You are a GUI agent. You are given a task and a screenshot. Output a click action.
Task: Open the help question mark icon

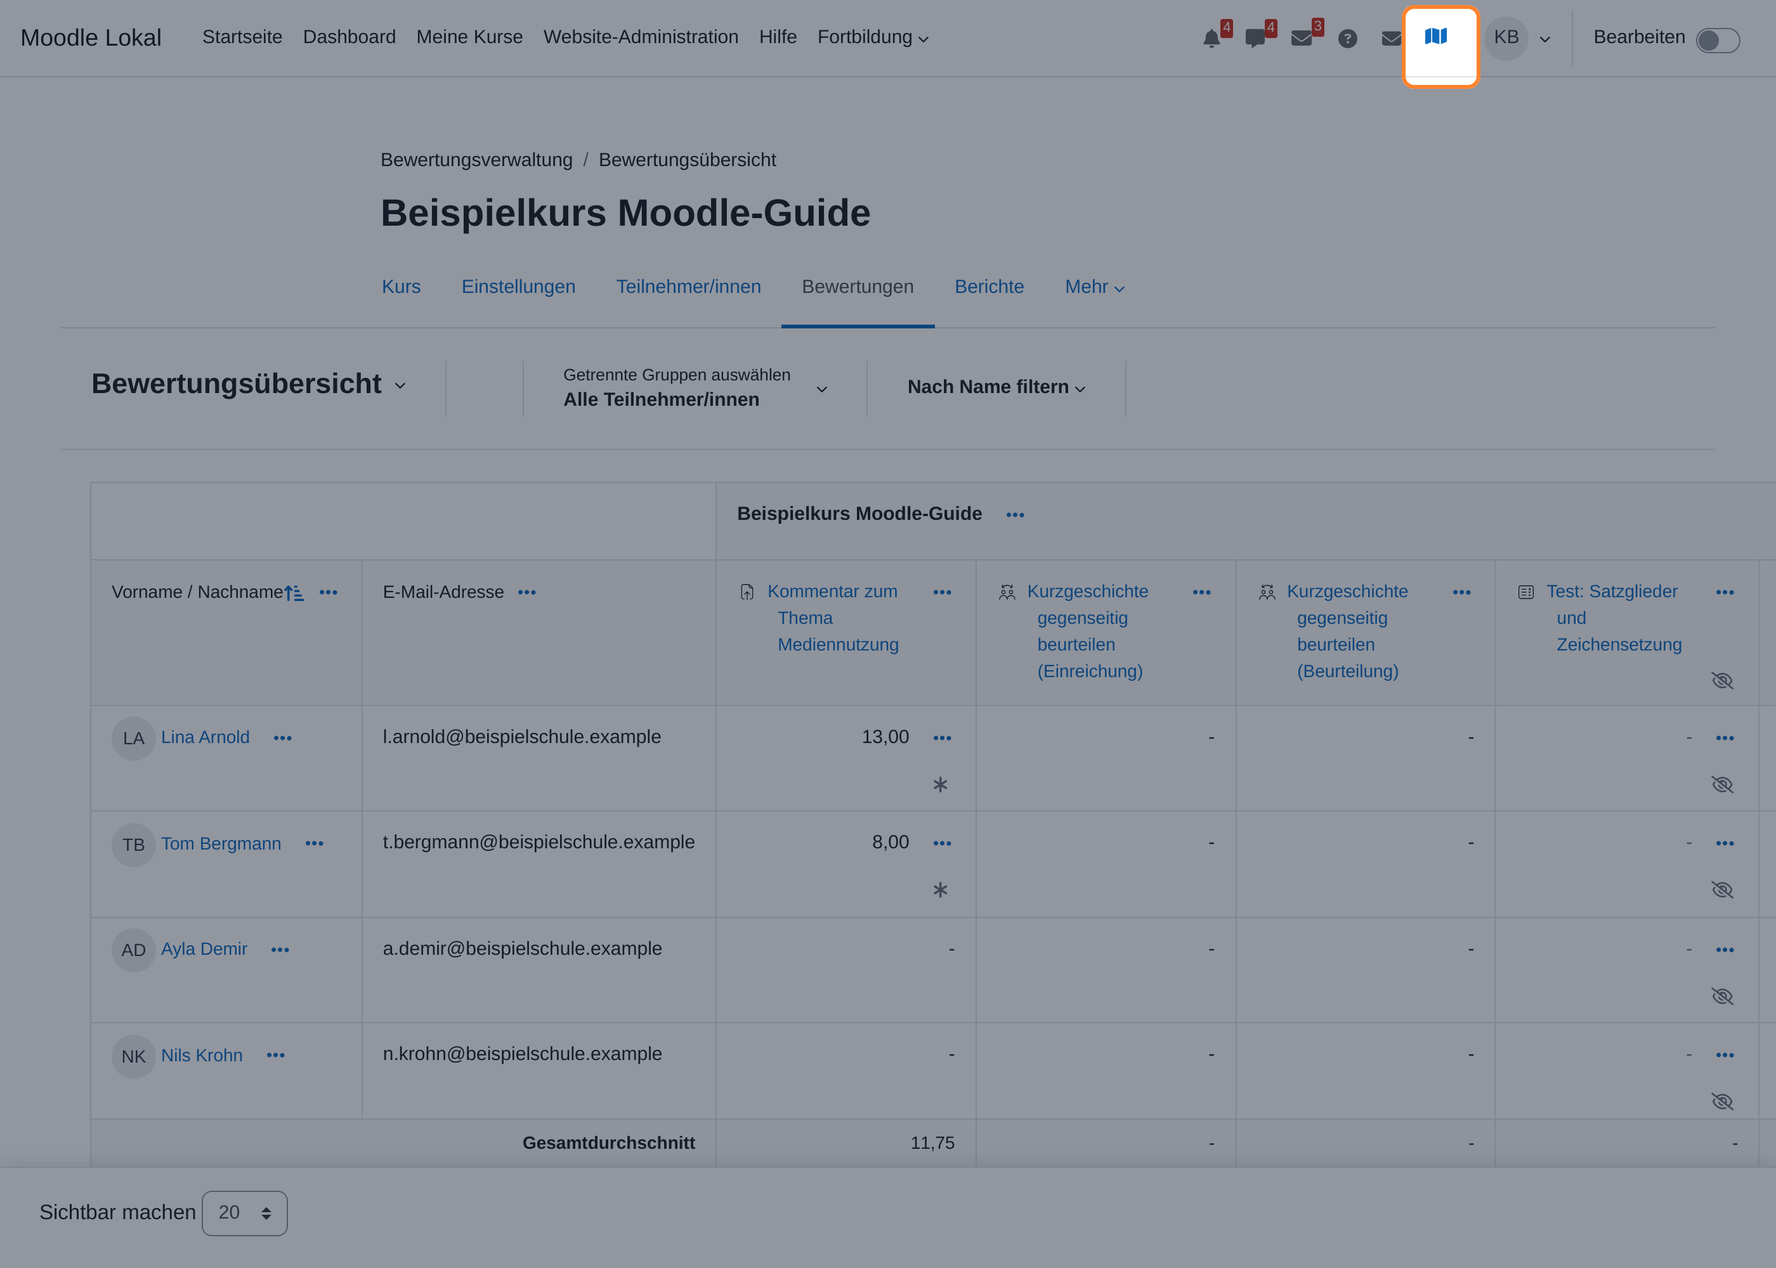[1347, 38]
